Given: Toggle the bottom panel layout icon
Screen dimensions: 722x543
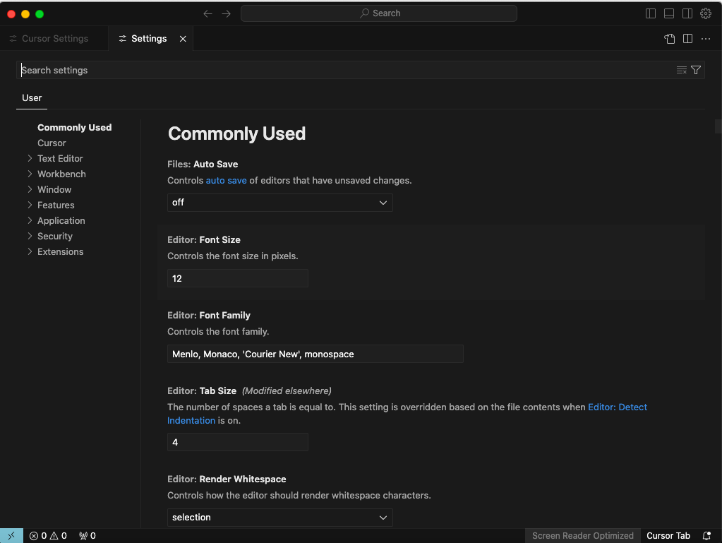Looking at the screenshot, I should [669, 13].
